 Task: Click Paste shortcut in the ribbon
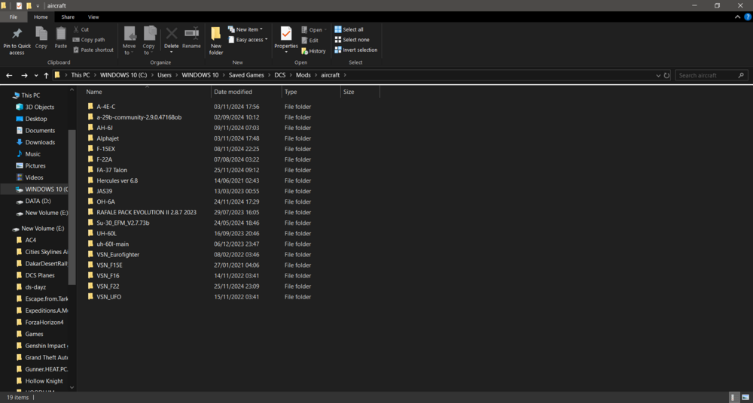tap(93, 50)
